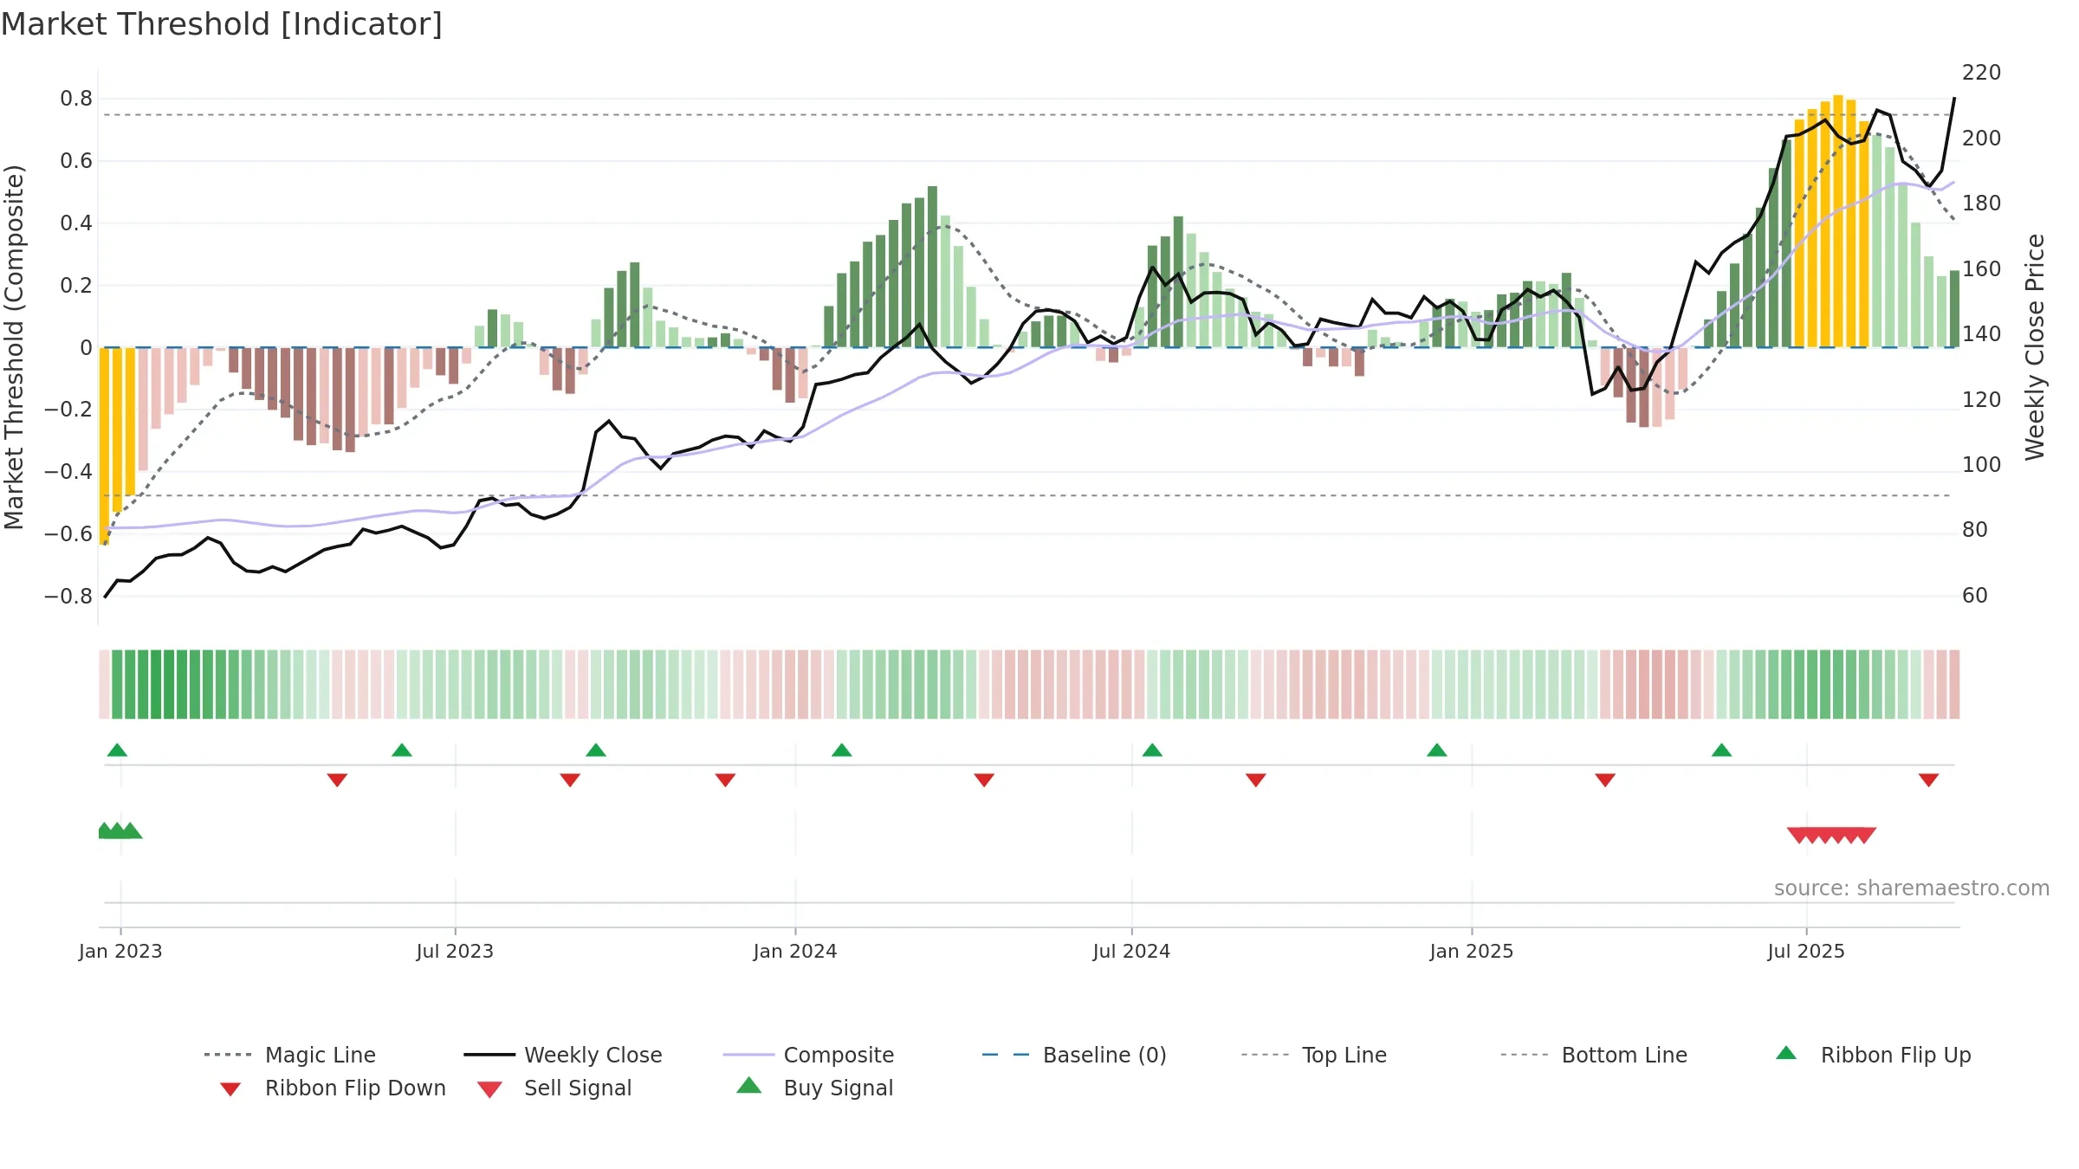Toggle the Buy Signal legend entry
Image resolution: width=2079 pixels, height=1169 pixels.
coord(814,1088)
